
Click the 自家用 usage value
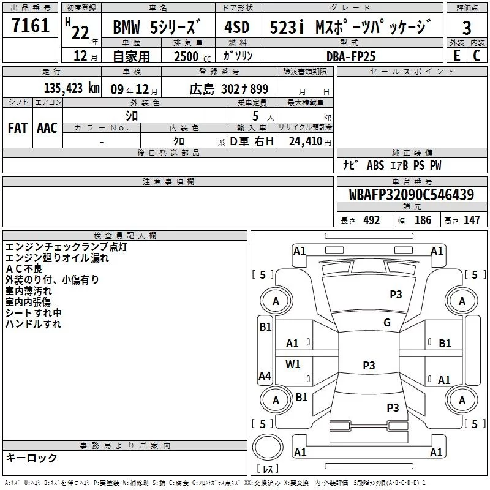131,56
